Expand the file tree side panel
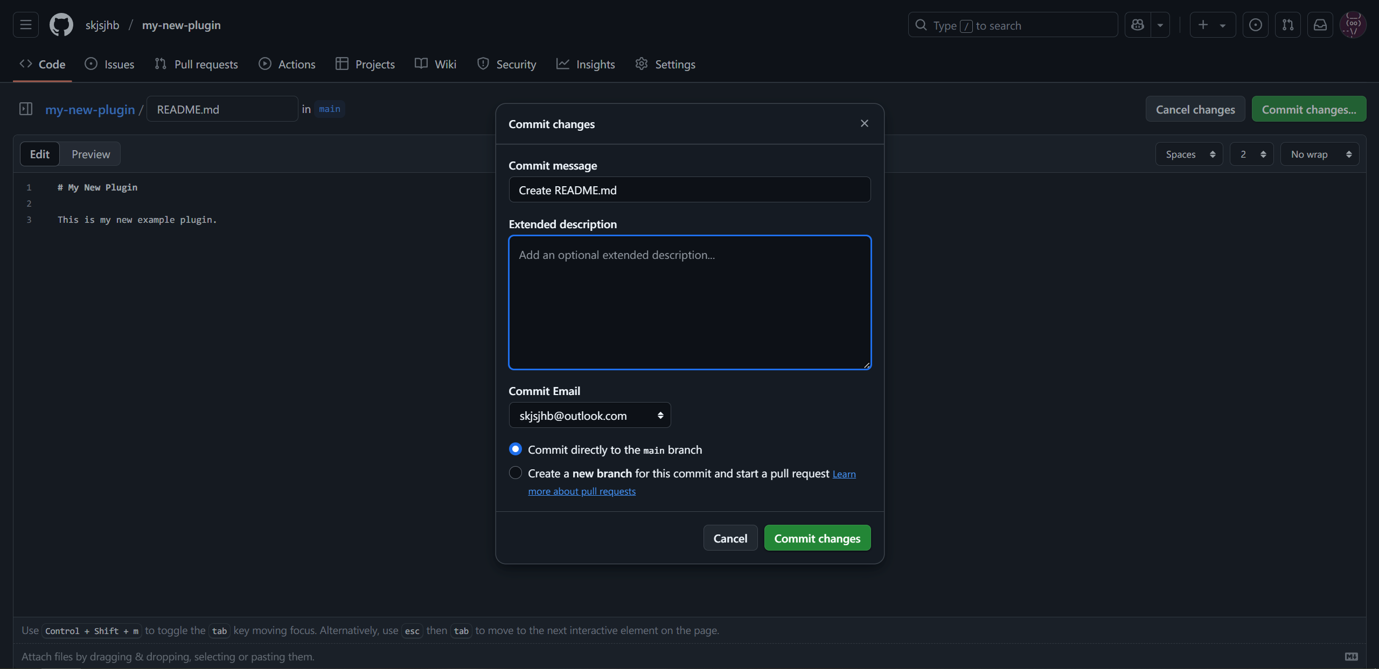The image size is (1379, 669). 26,109
